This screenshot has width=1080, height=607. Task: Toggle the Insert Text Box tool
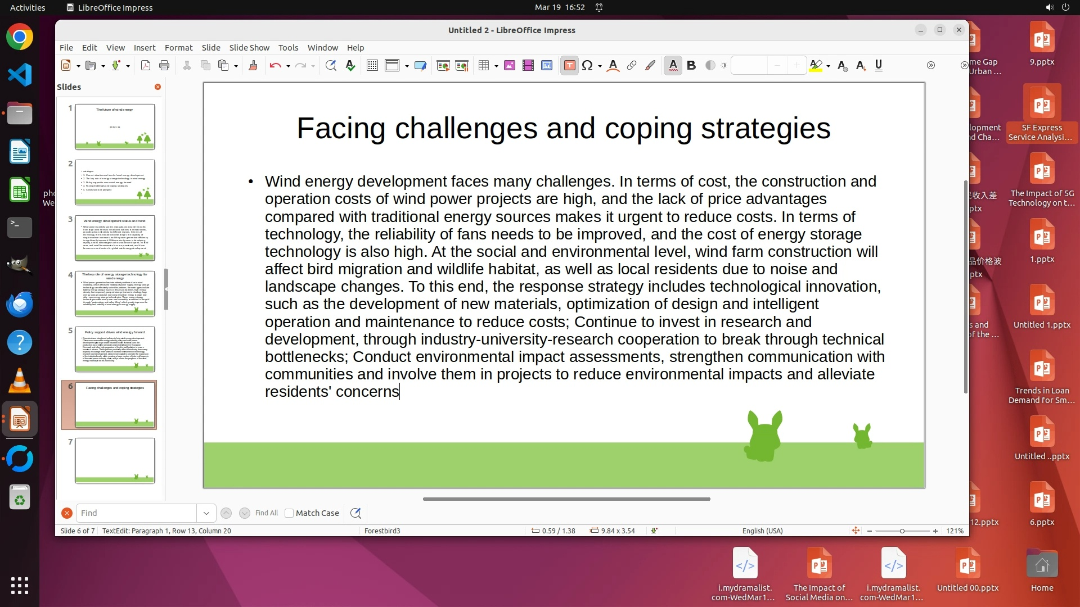pyautogui.click(x=569, y=66)
